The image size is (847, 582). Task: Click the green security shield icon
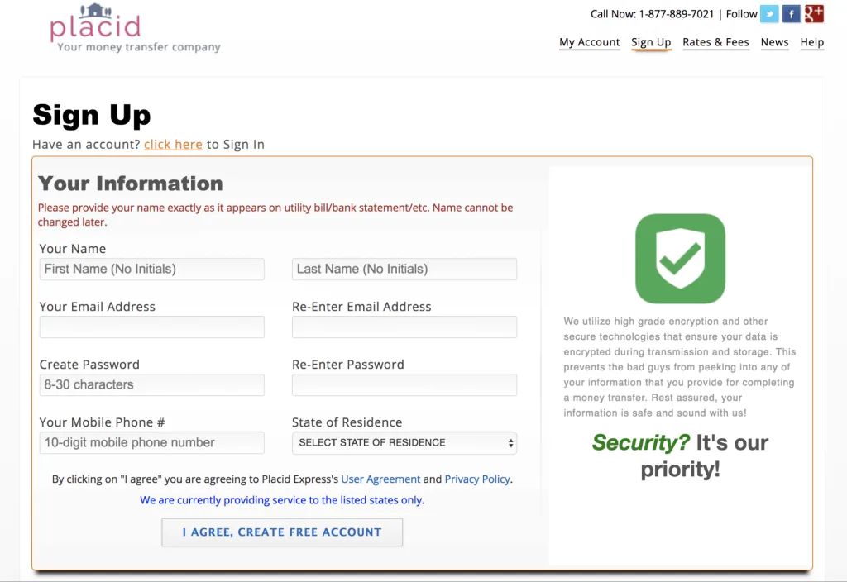680,259
